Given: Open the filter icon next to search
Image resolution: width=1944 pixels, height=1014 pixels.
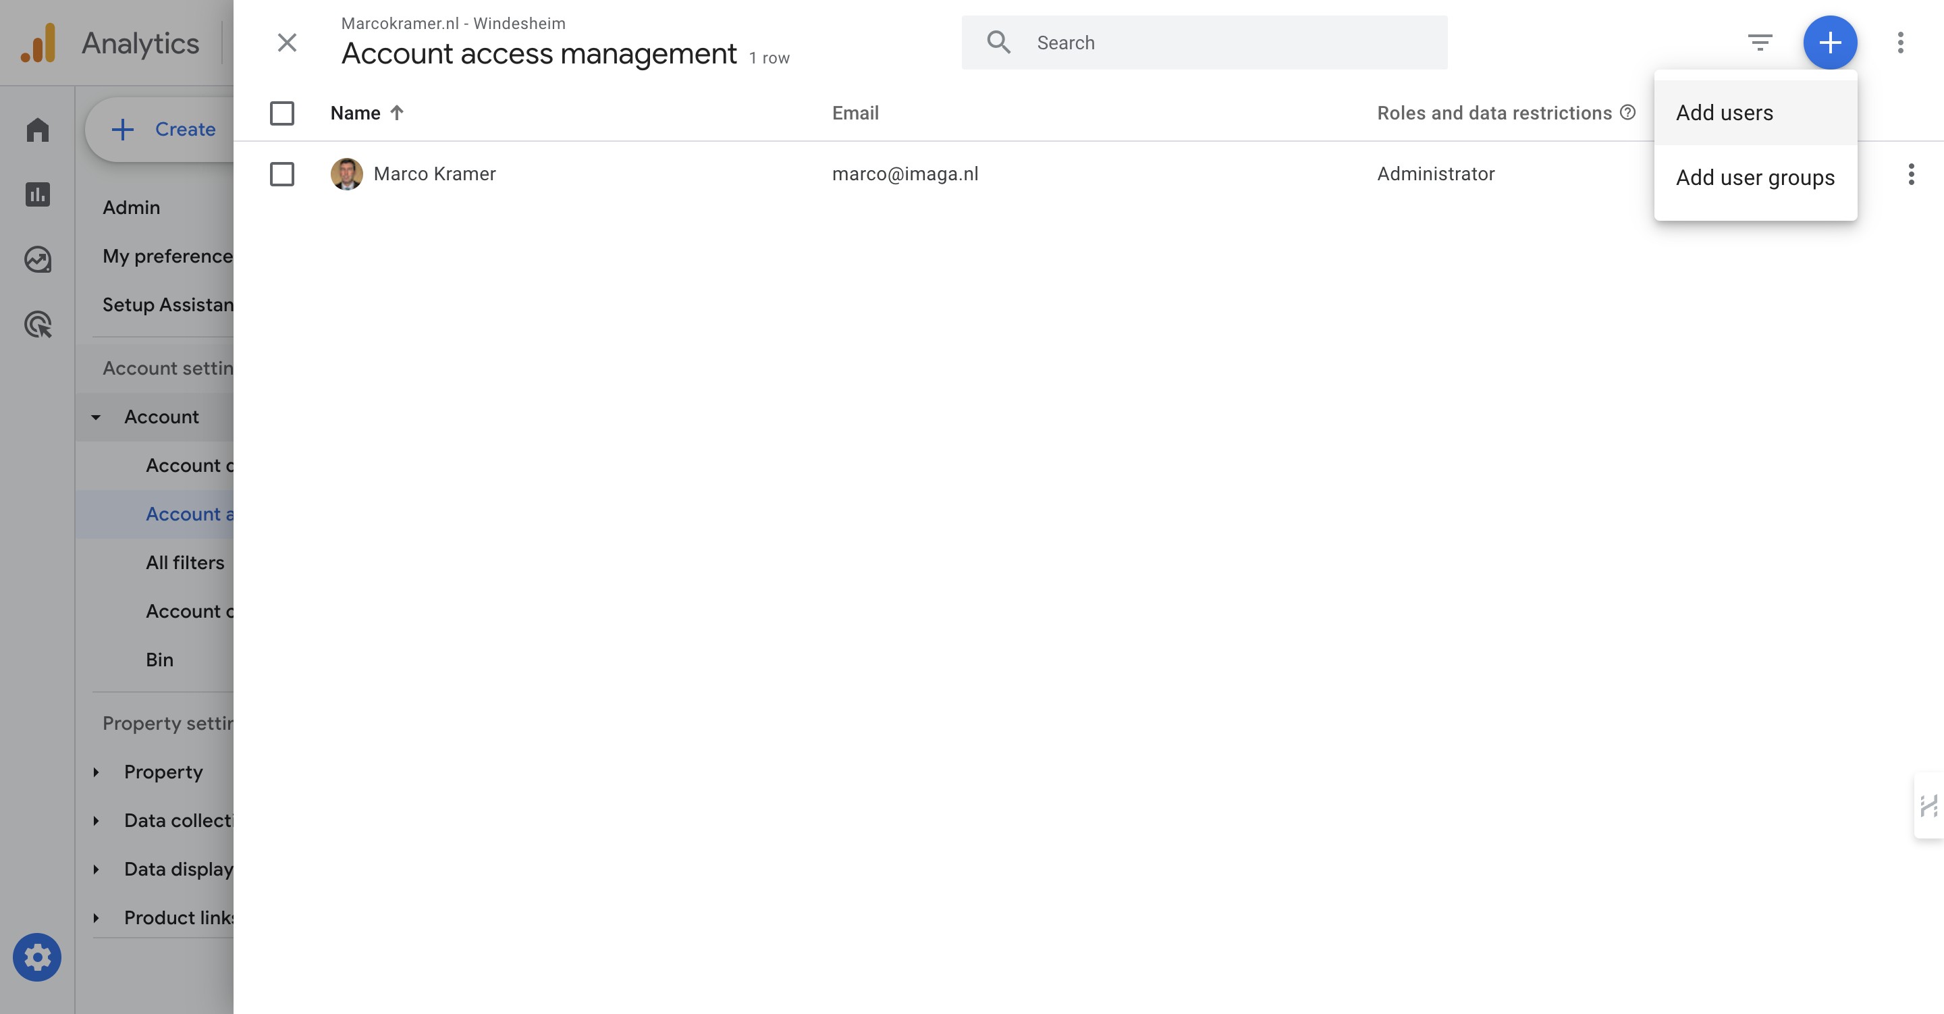Looking at the screenshot, I should (x=1759, y=43).
